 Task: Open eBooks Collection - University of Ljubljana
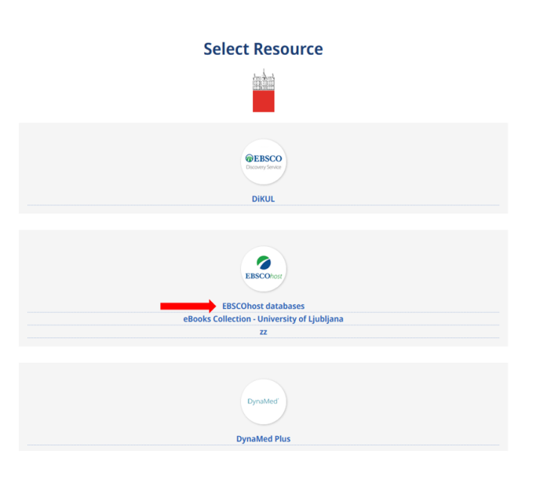click(263, 319)
